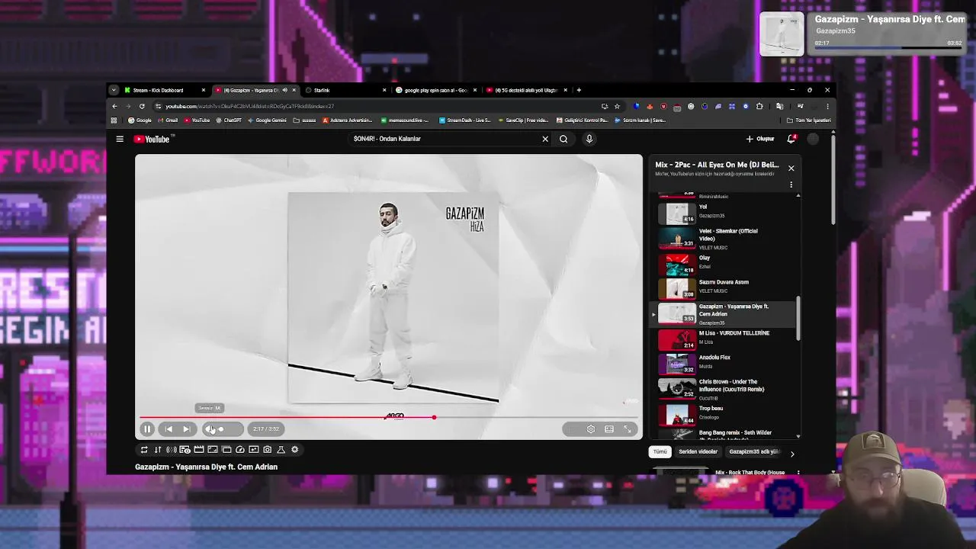Open the flask experiments icon below player
Screen dimensions: 976x549
[x=281, y=450]
